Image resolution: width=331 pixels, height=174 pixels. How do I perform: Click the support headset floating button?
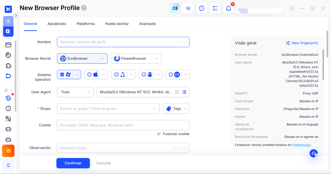pos(314,154)
